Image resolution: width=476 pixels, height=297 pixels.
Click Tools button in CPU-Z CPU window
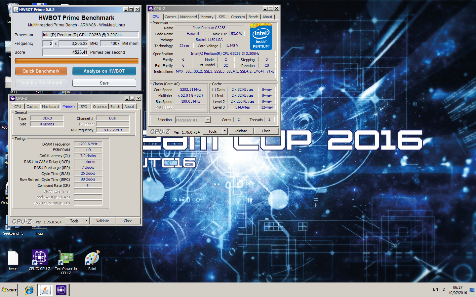[x=213, y=131]
